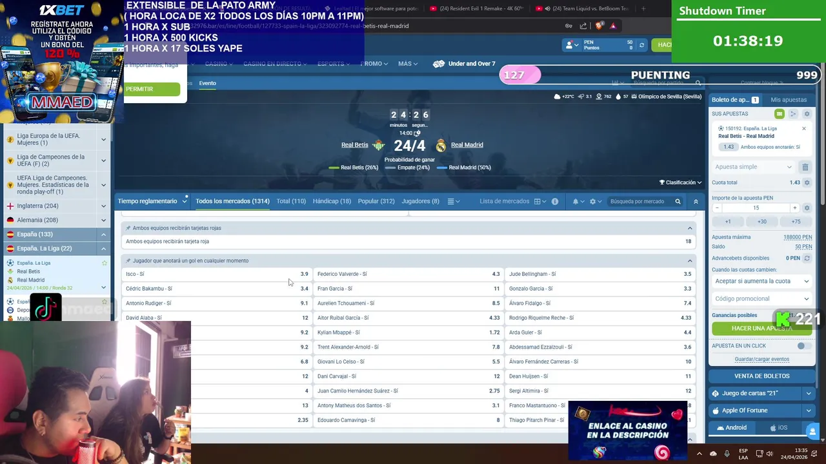Increase stake with plus button
Screen dimensions: 826x464
(x=795, y=208)
